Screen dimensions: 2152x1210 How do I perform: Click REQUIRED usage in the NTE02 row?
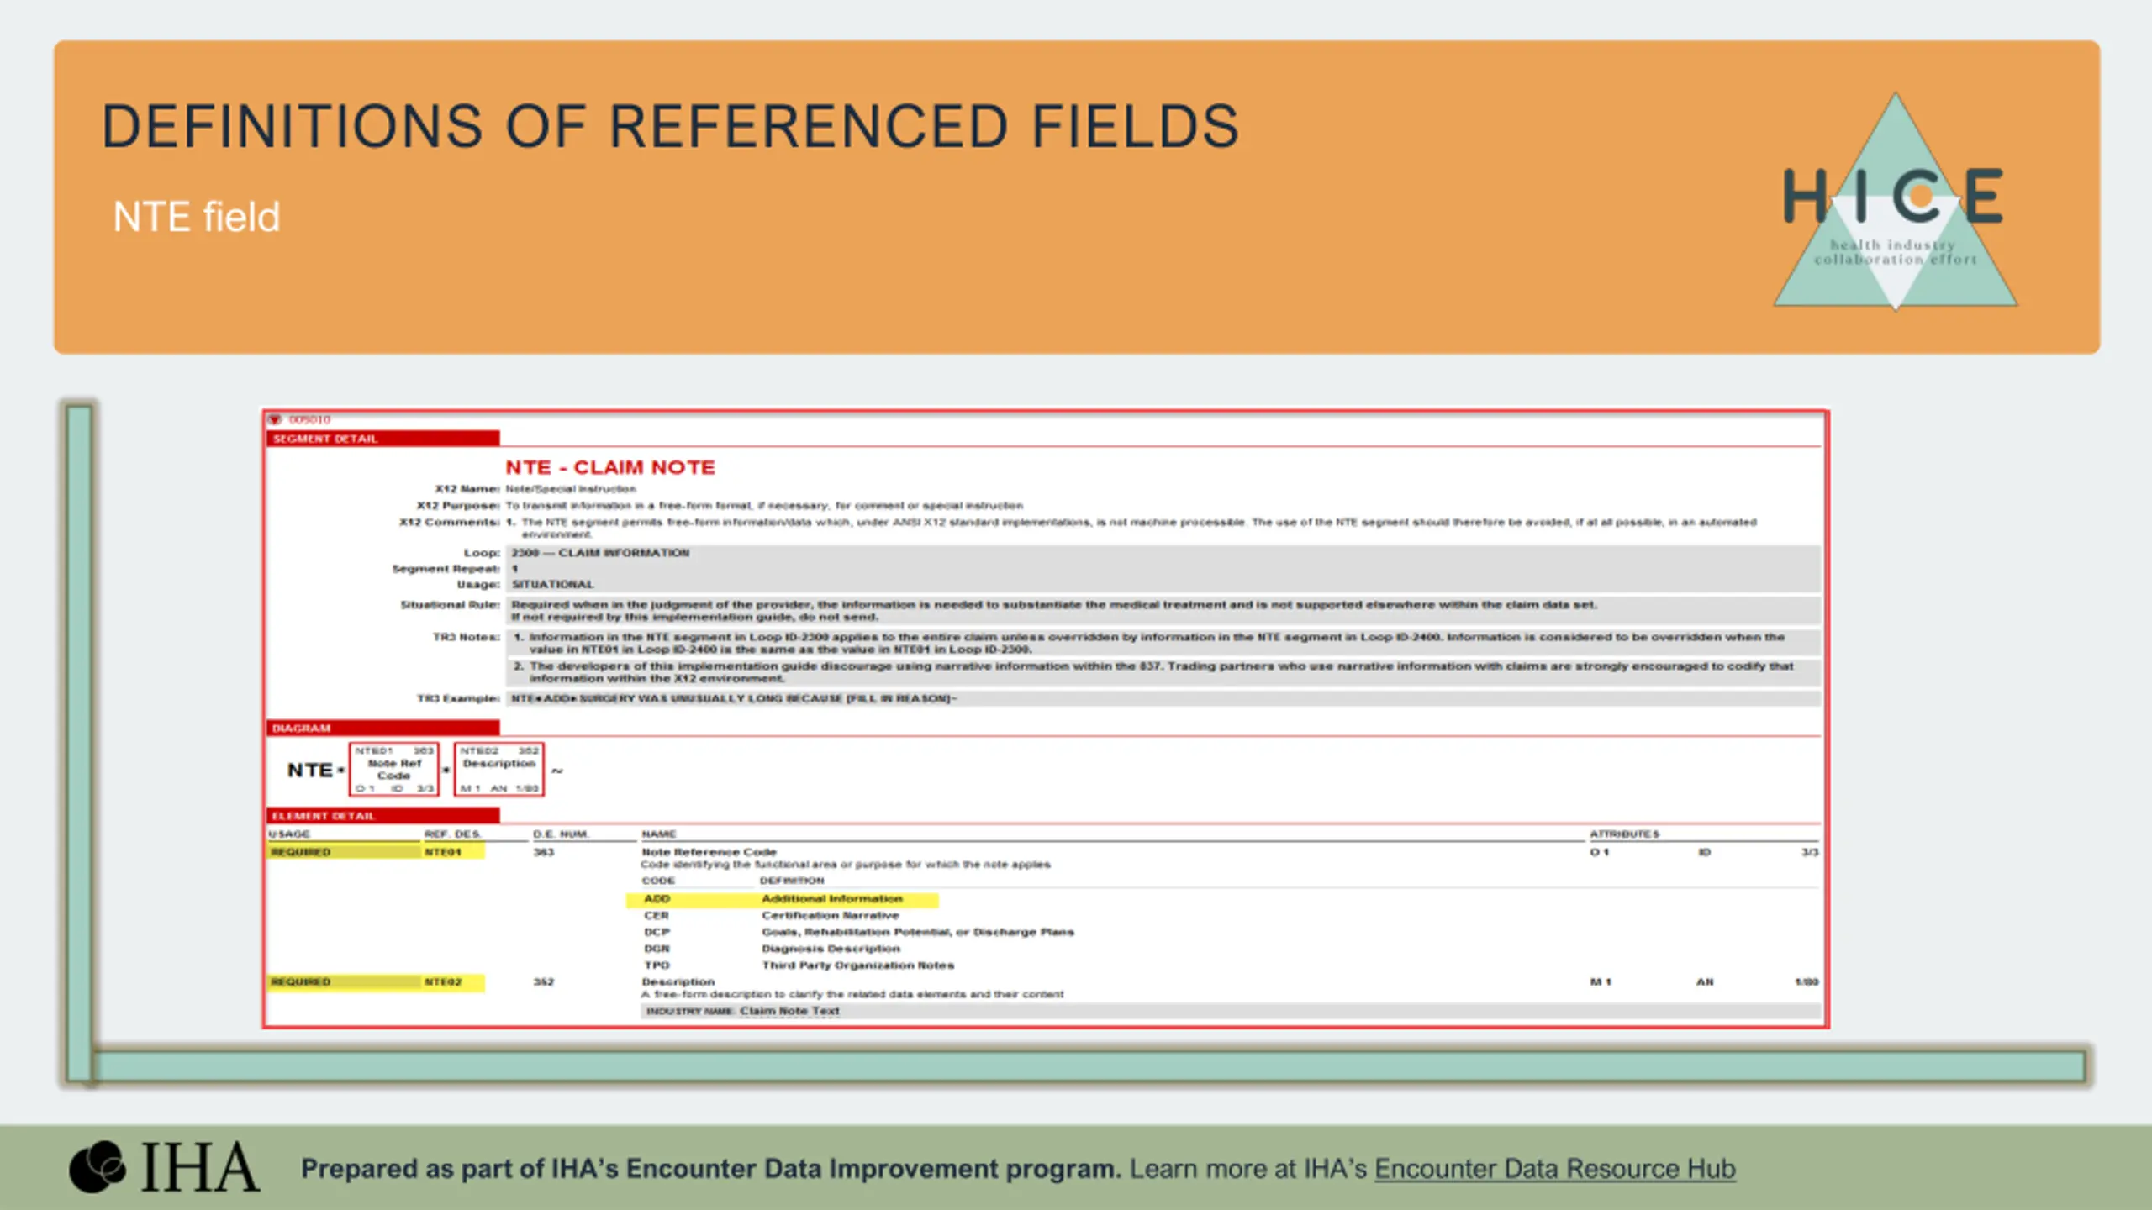click(301, 981)
